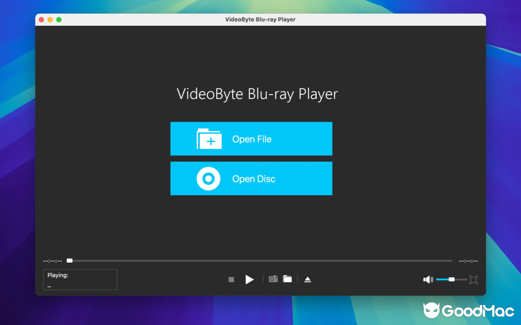Toggle sound off via speaker button
The width and height of the screenshot is (521, 325).
click(427, 279)
